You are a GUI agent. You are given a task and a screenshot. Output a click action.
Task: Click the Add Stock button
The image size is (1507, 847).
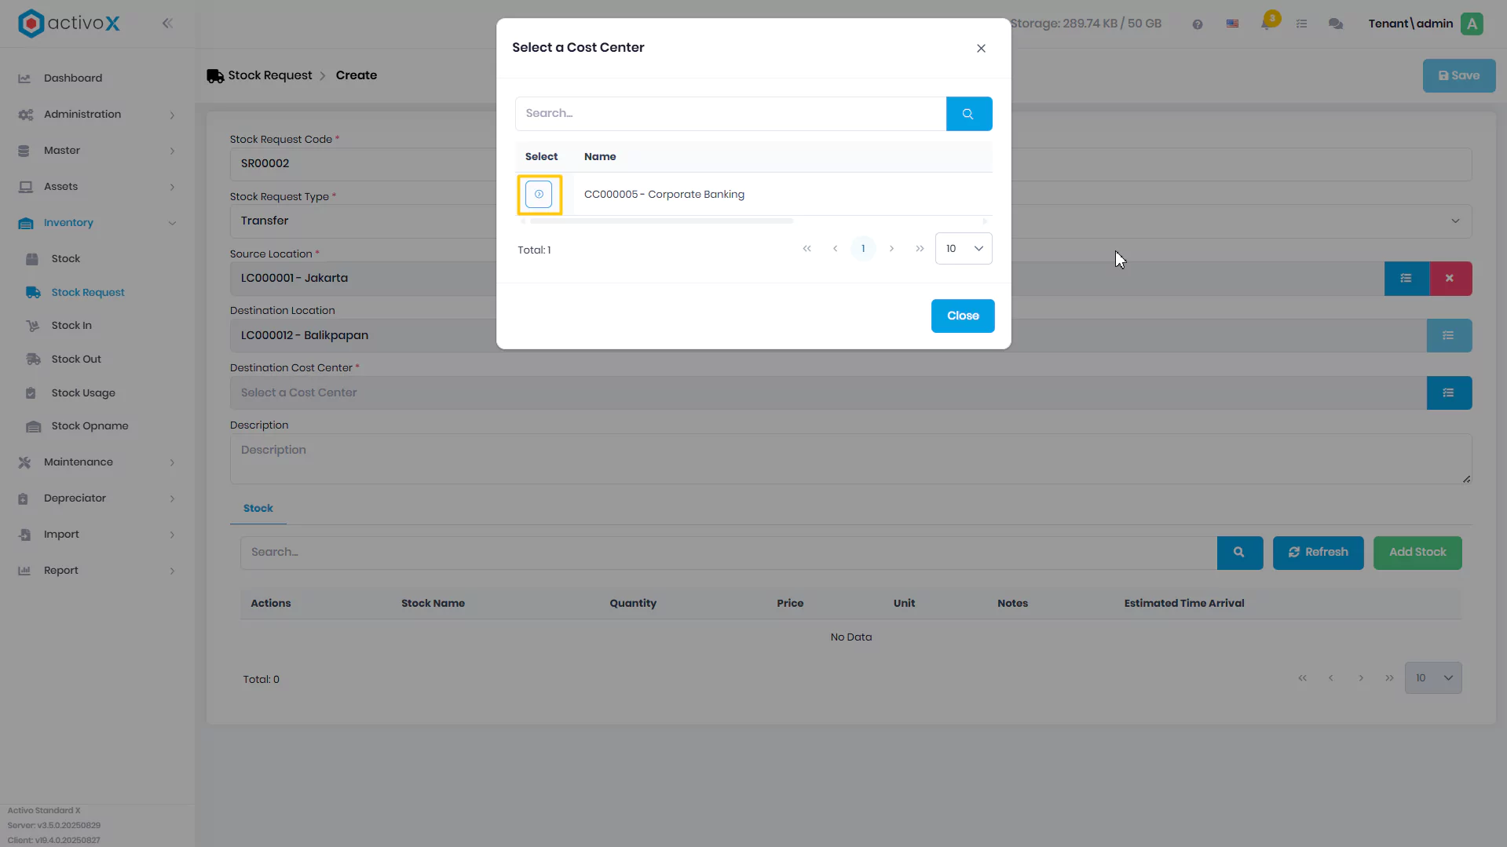[1417, 553]
